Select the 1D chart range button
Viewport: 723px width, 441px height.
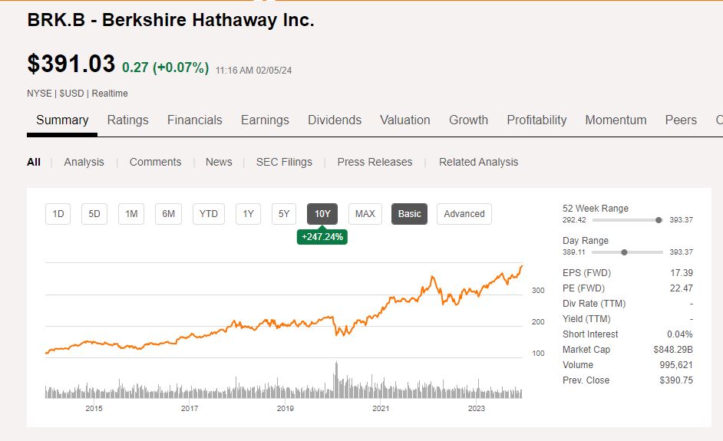click(58, 214)
